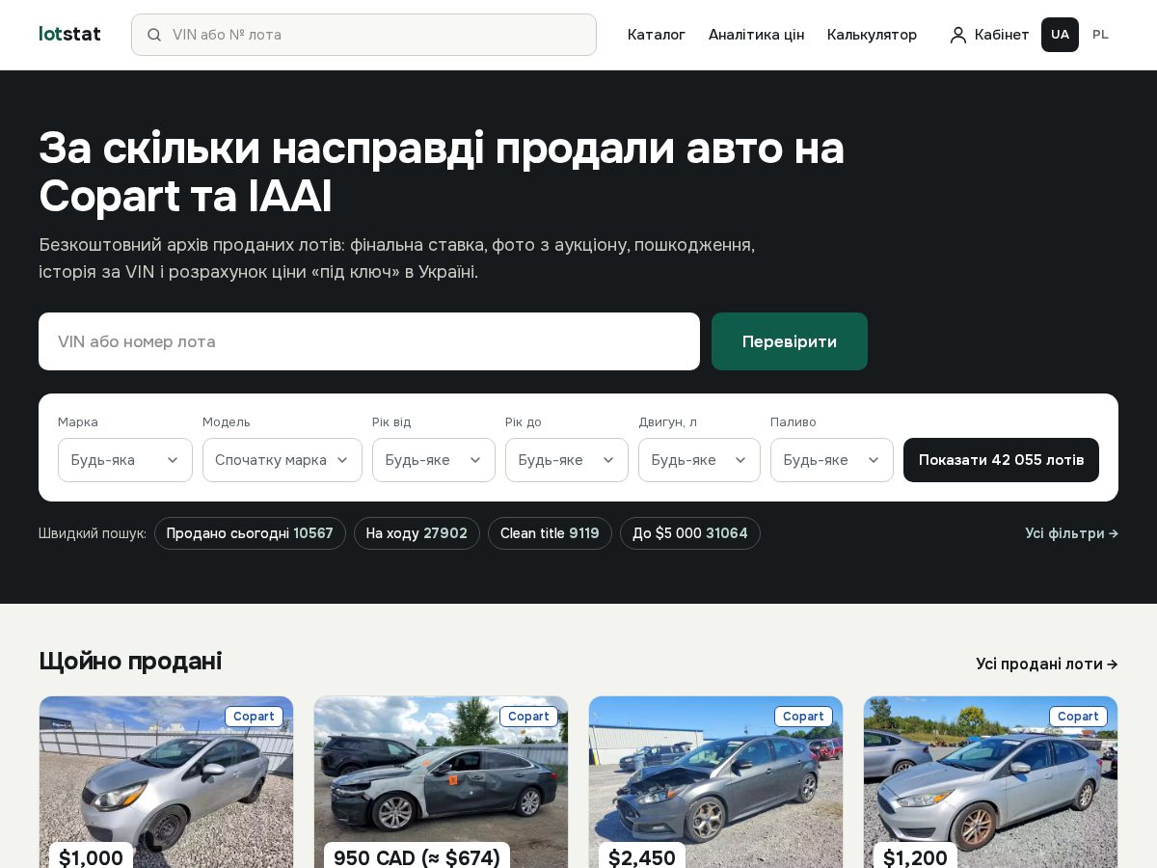Click the search magnifier icon in header

click(154, 35)
